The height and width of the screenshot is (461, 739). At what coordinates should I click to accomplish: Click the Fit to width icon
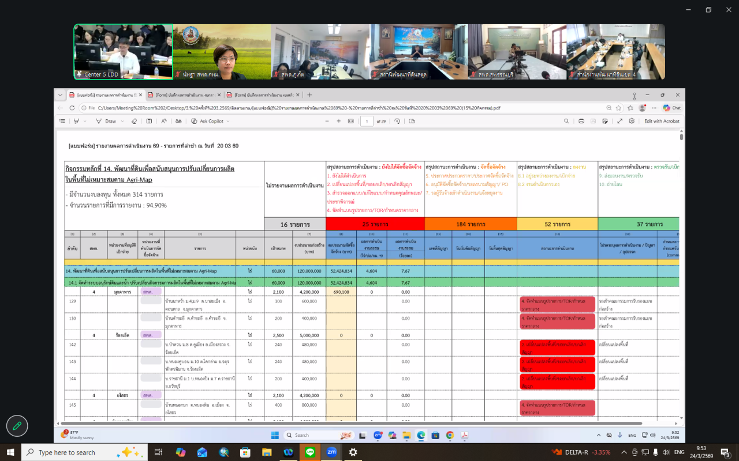click(351, 121)
